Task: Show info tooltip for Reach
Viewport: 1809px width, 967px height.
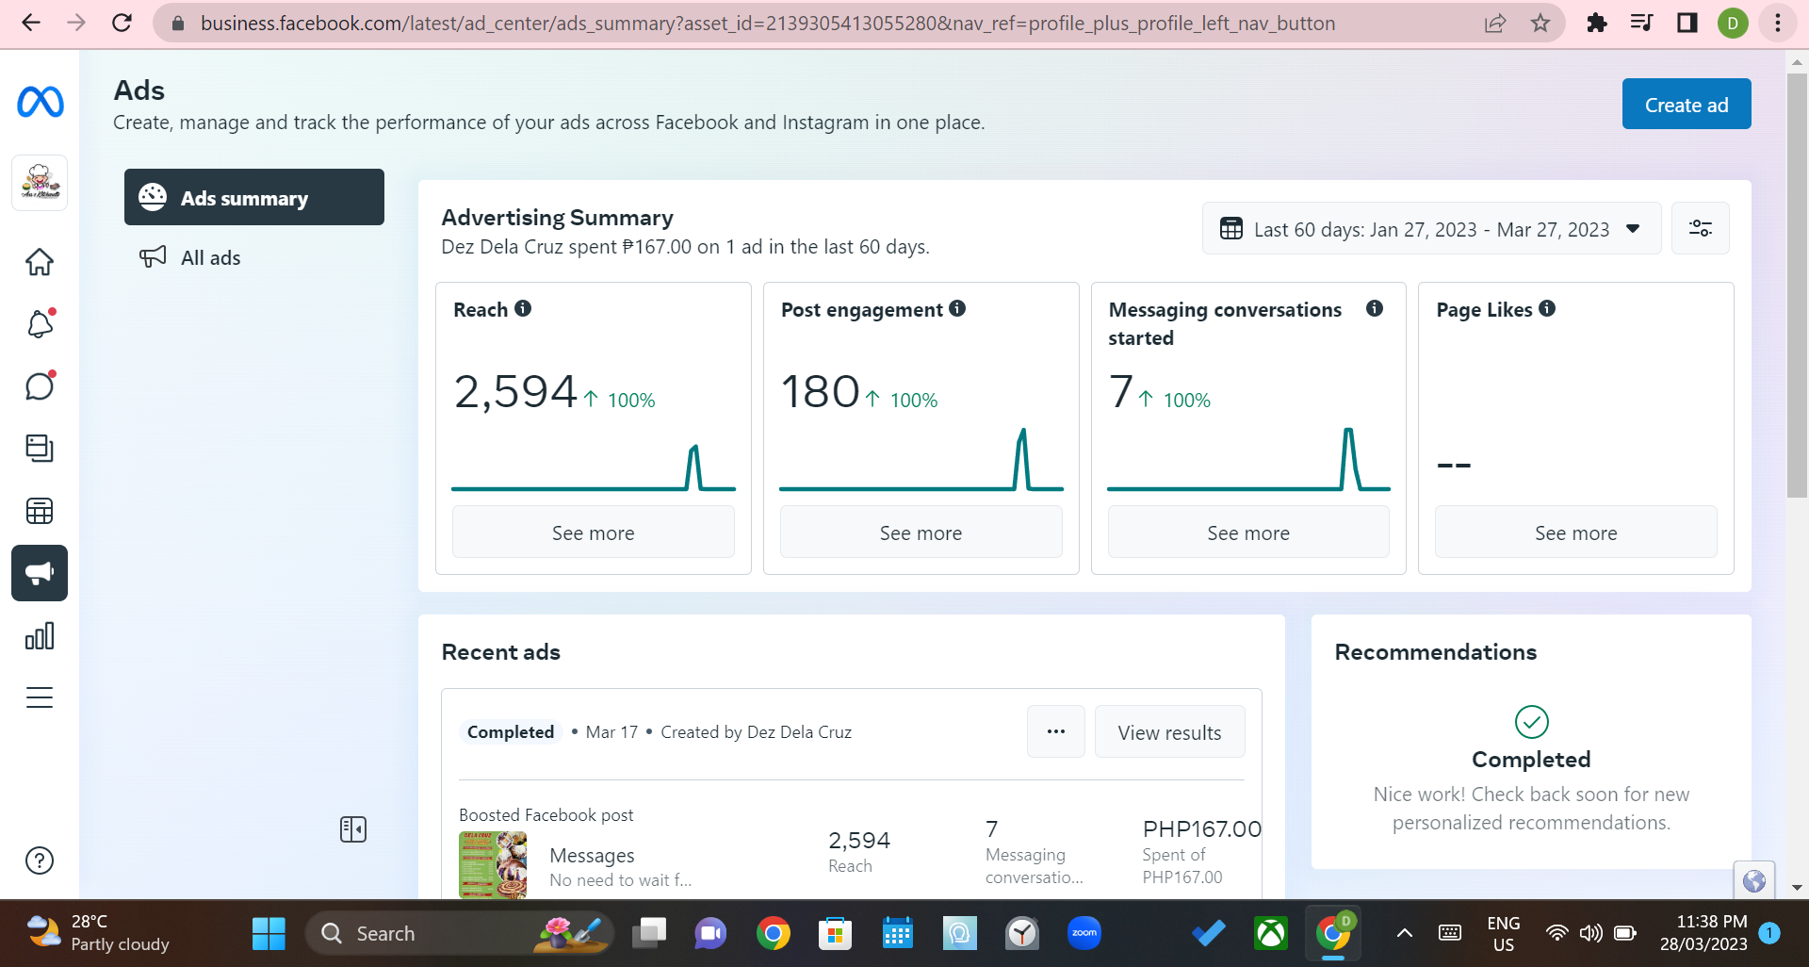Action: pyautogui.click(x=523, y=308)
